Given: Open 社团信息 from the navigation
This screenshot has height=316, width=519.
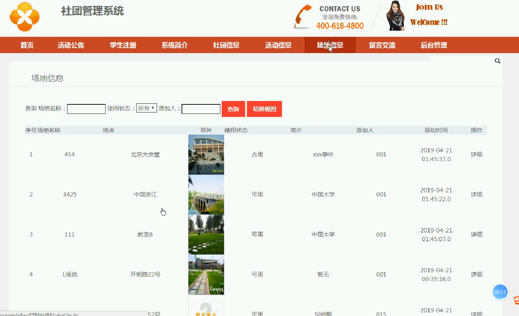Looking at the screenshot, I should tap(226, 45).
